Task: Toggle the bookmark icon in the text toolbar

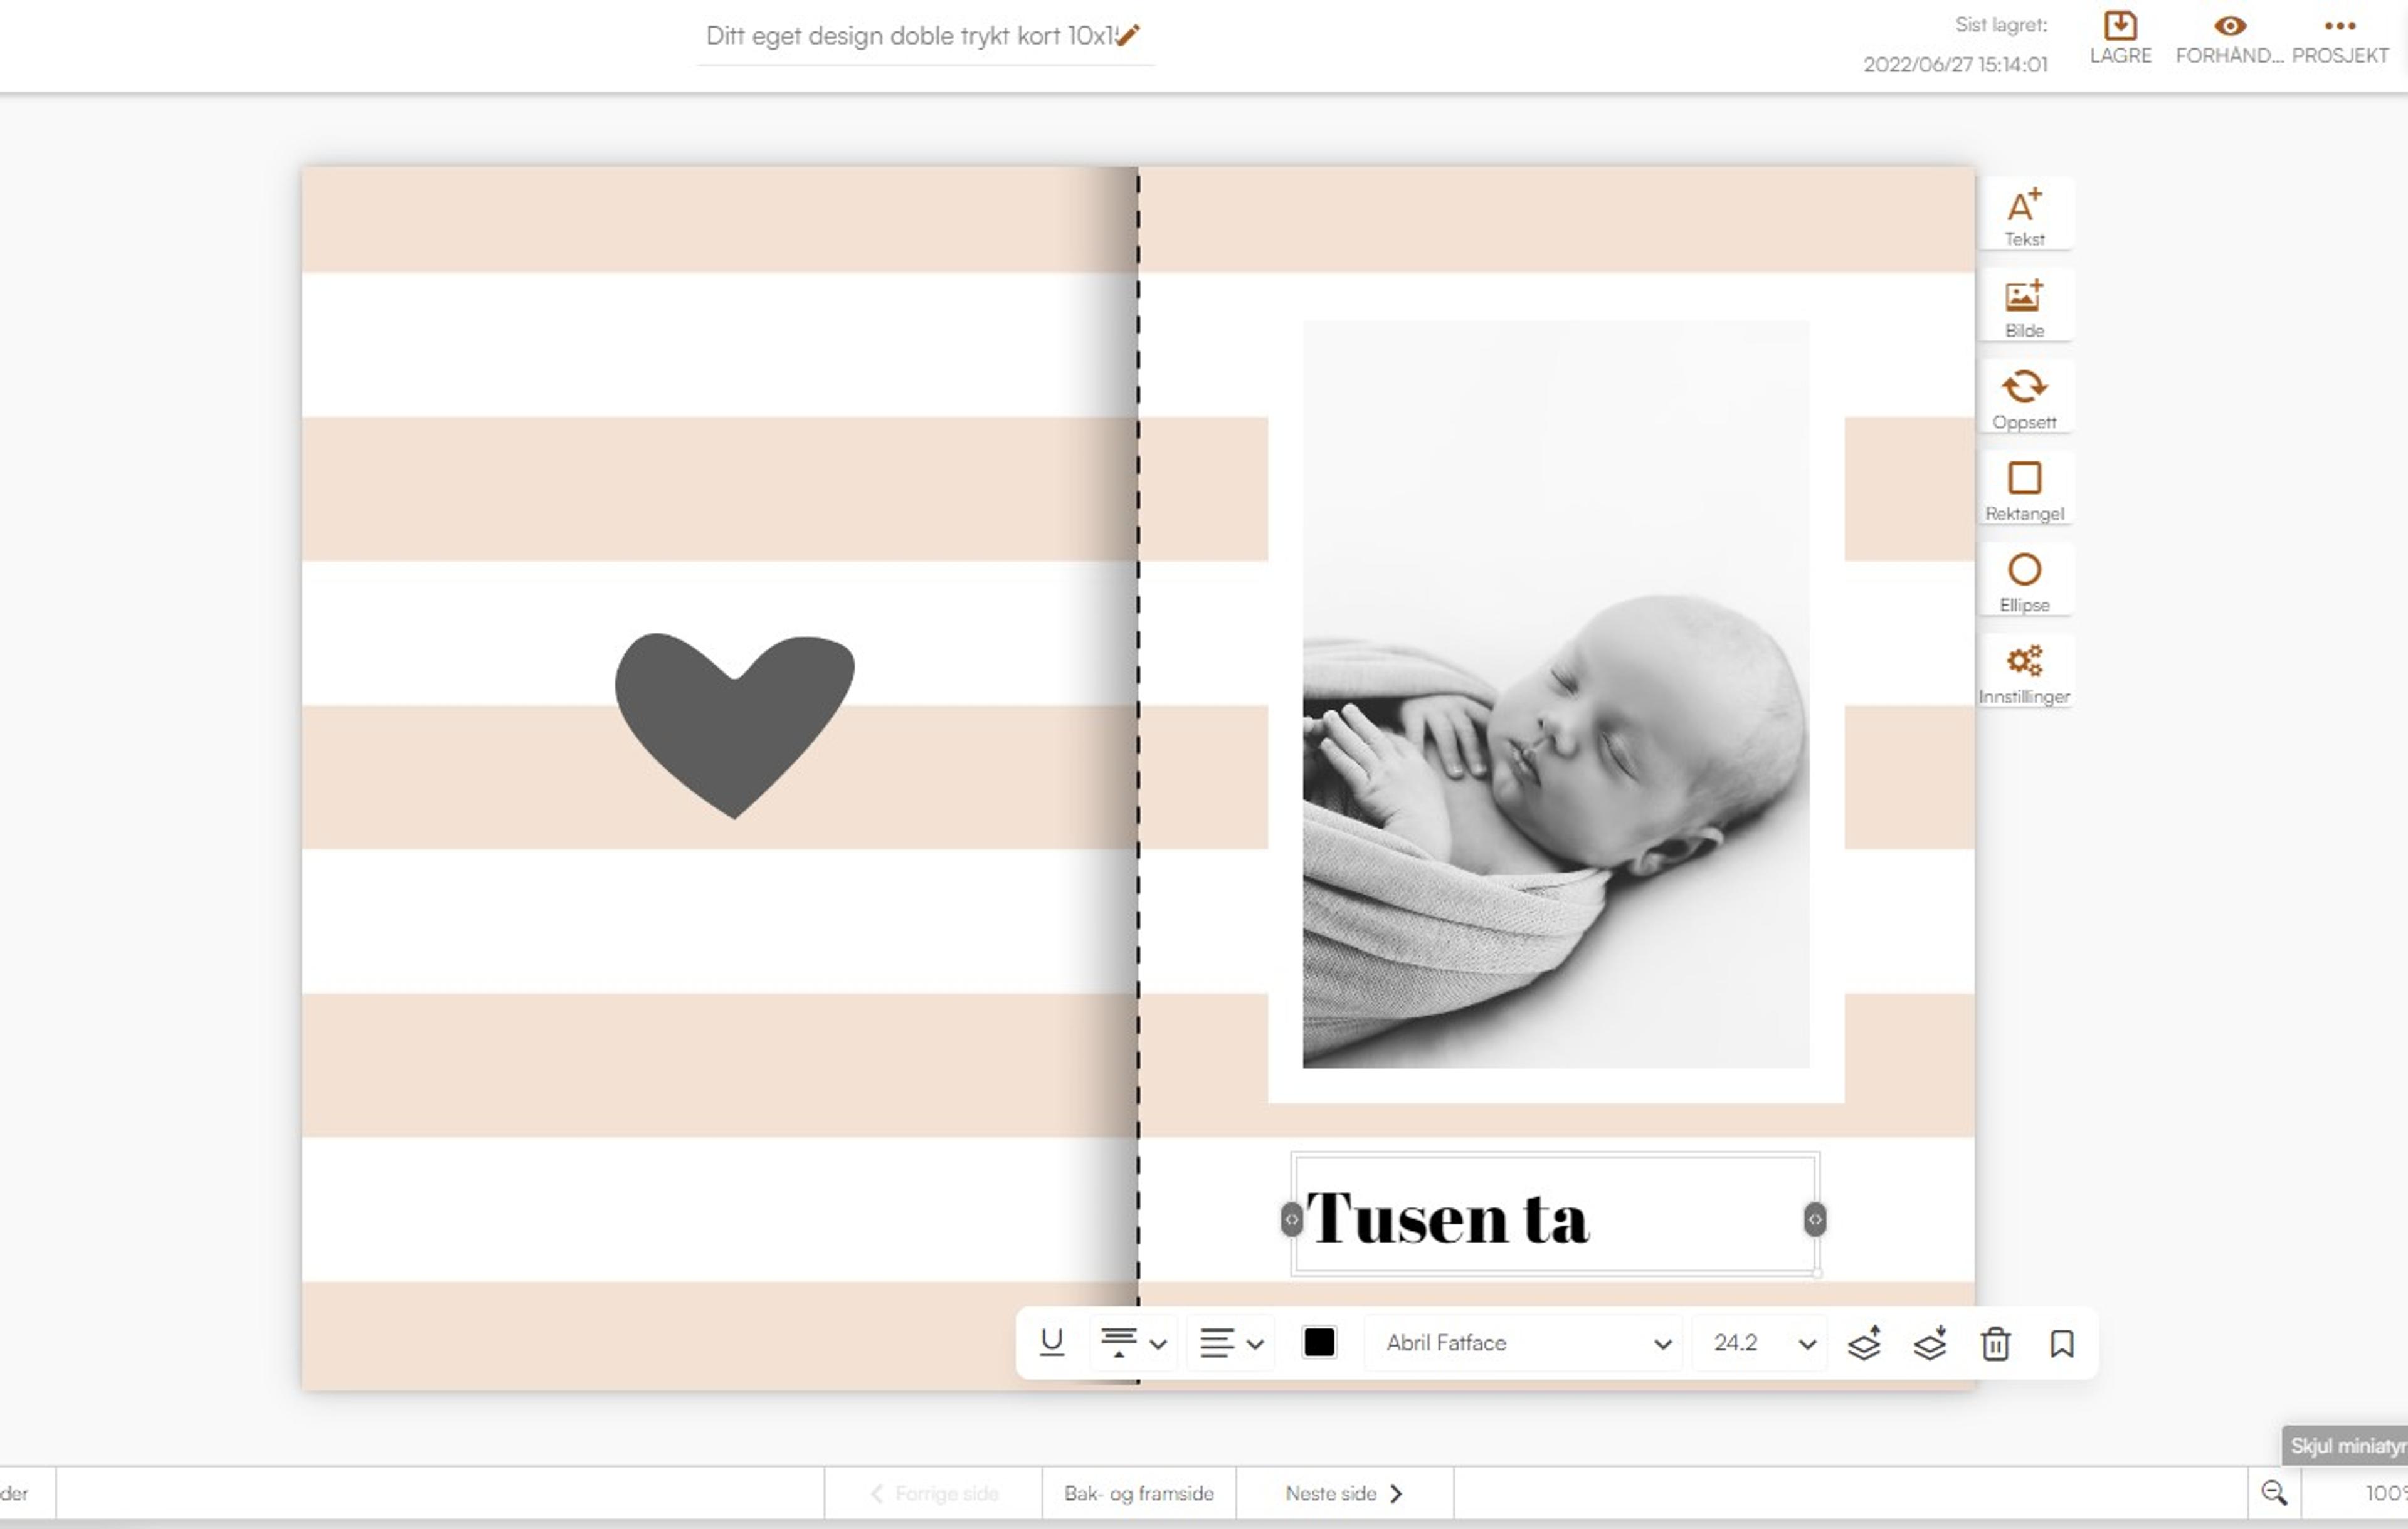Action: click(x=2061, y=1343)
